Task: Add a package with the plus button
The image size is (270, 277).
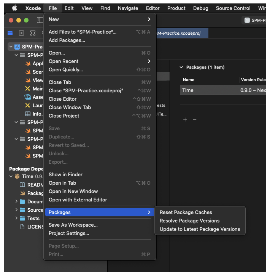Action: (185, 119)
